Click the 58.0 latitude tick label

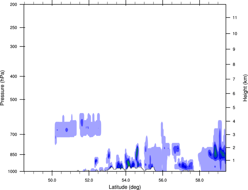click(x=200, y=180)
